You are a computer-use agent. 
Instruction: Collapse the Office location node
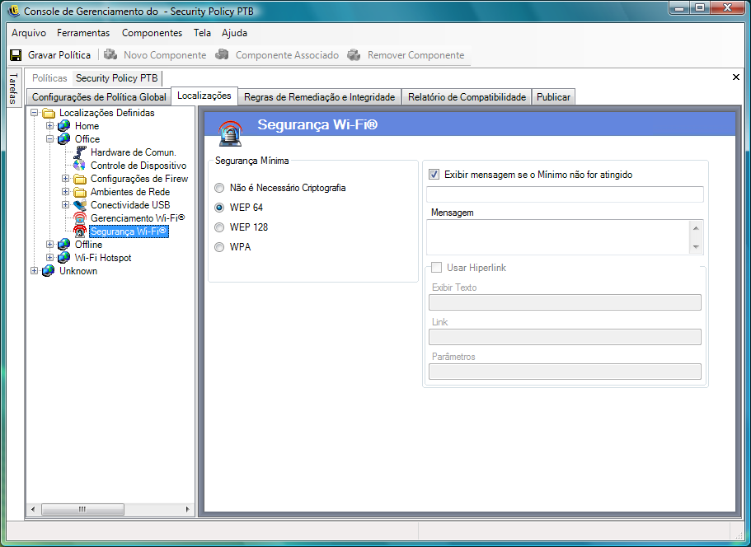[x=49, y=139]
